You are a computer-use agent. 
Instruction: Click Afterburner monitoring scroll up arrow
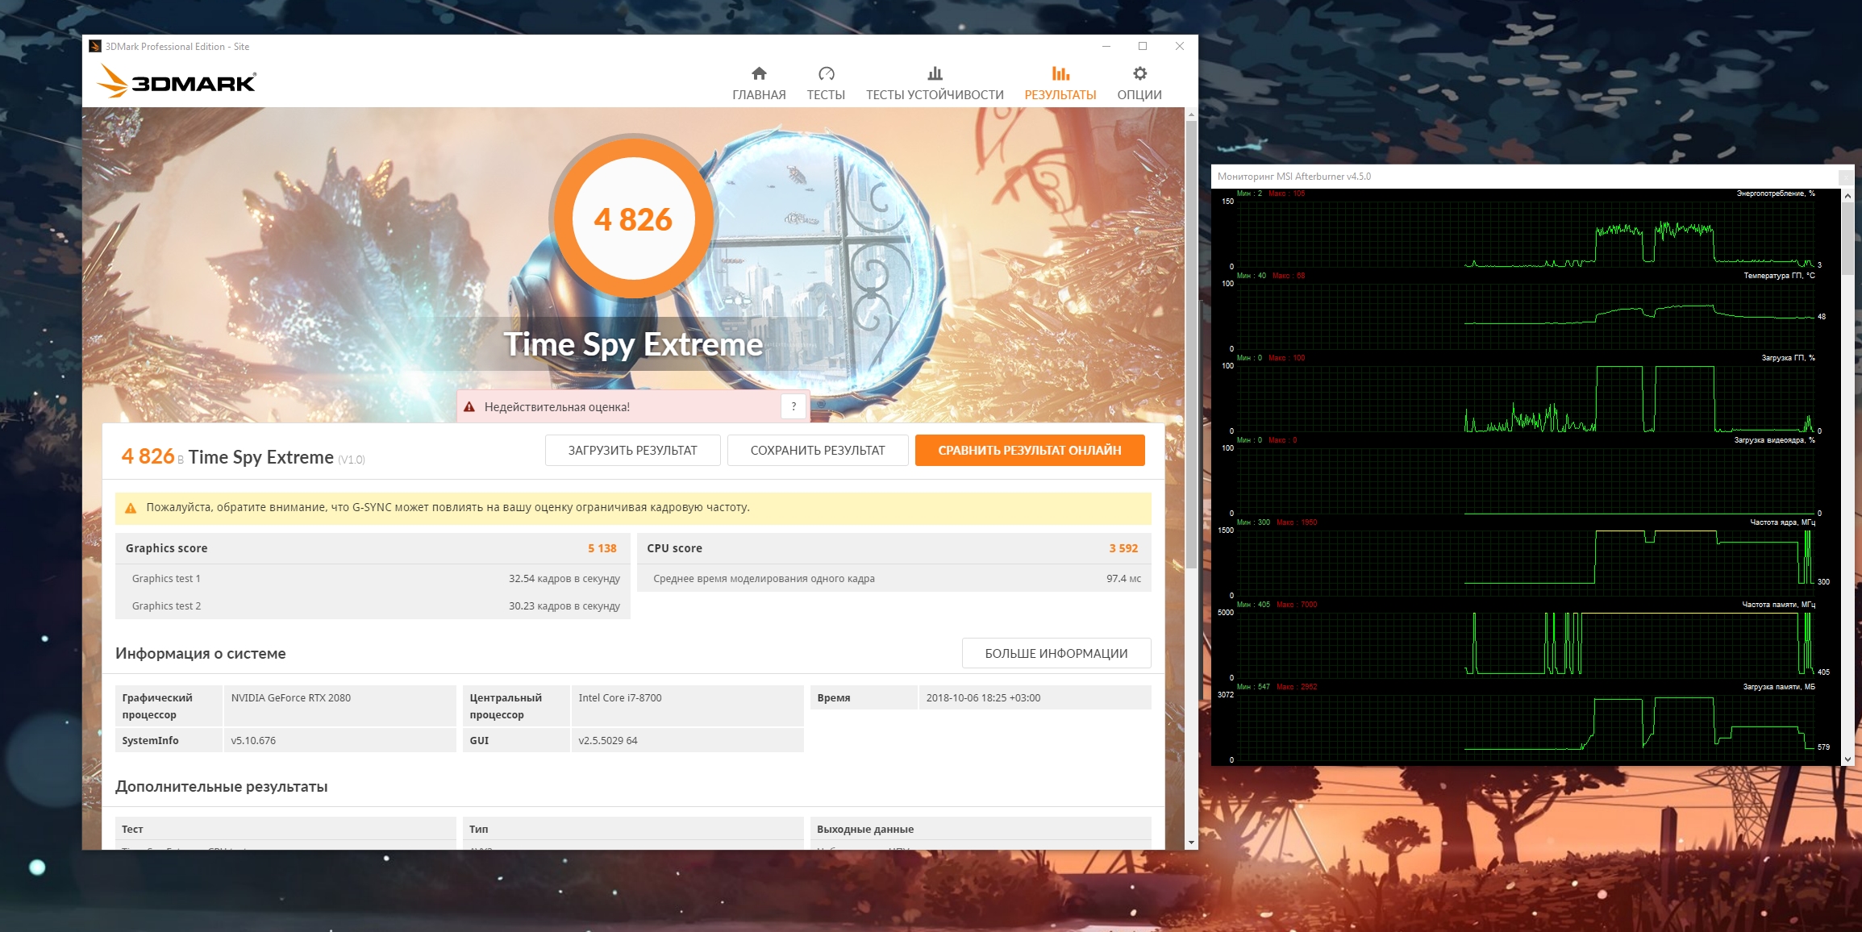pyautogui.click(x=1847, y=196)
